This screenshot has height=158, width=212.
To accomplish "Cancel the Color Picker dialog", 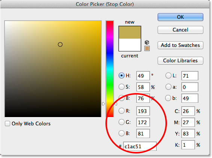I will tap(180, 30).
